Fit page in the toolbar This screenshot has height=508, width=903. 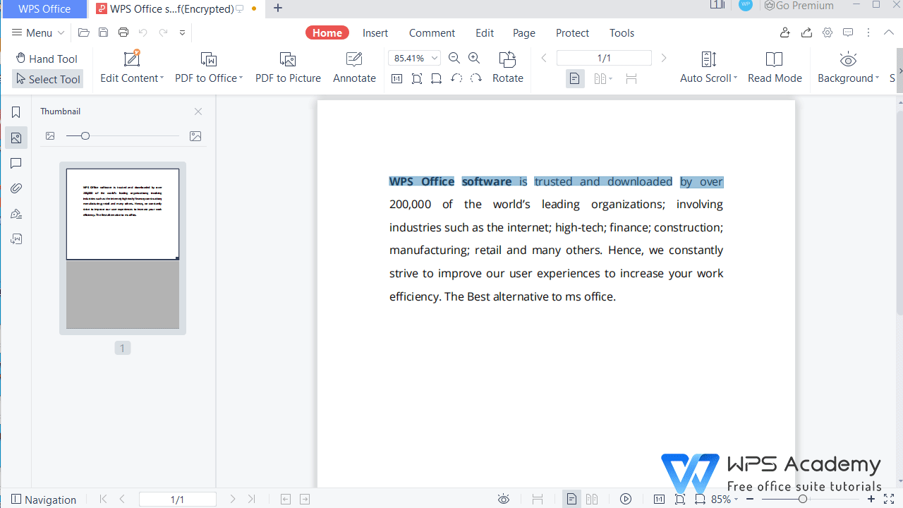[417, 78]
